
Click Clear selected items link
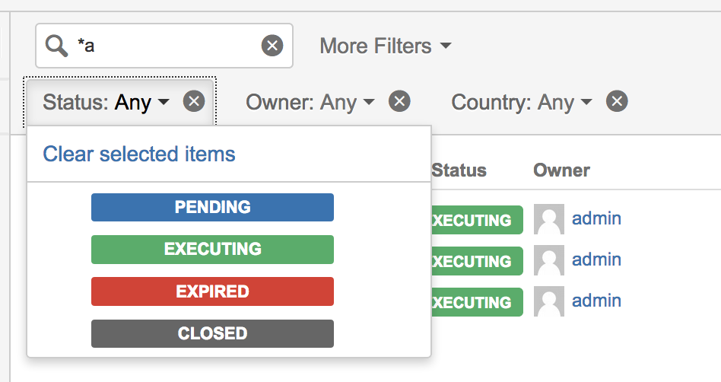click(x=139, y=154)
